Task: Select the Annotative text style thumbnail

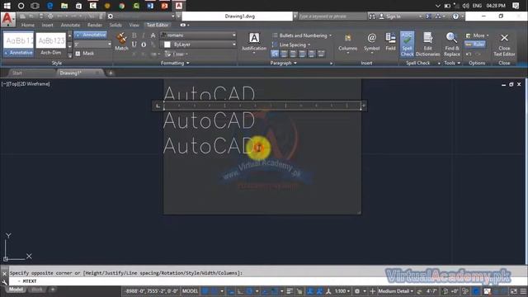Action: [x=18, y=44]
